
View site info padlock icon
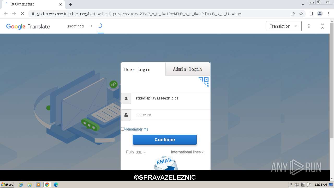[33, 14]
